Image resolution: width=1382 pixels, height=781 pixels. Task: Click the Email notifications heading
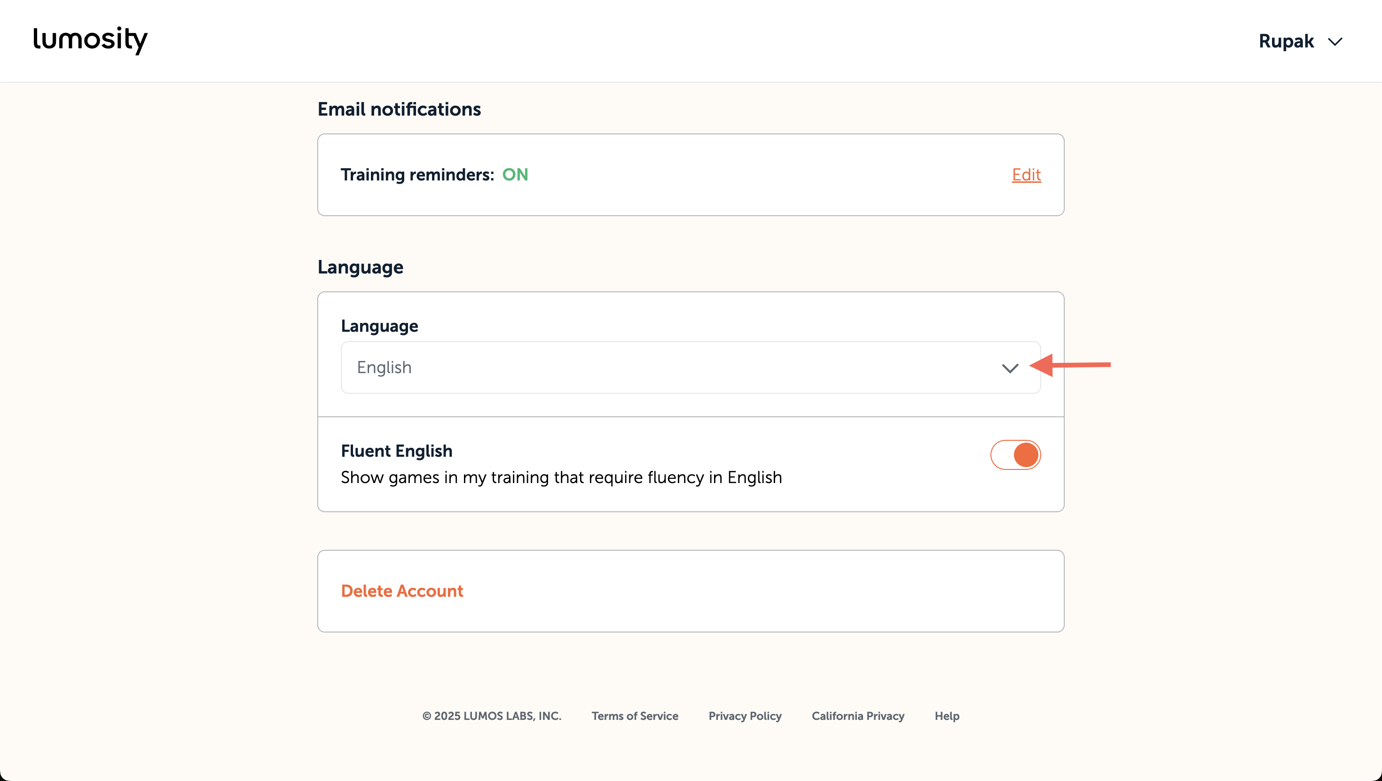click(x=399, y=109)
